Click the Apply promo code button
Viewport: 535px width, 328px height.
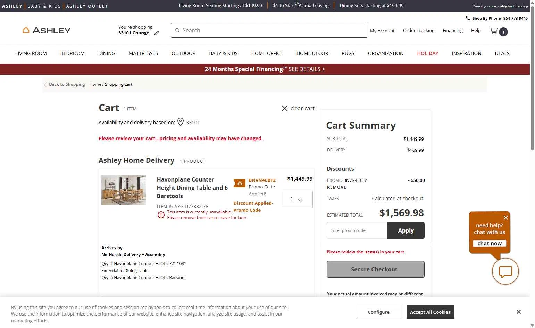click(x=406, y=230)
